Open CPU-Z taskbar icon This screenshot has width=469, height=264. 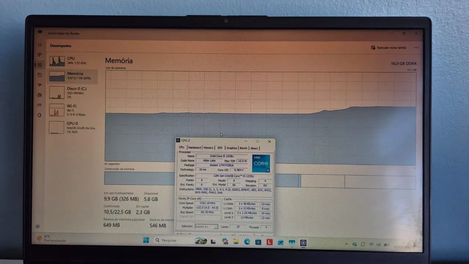(303, 242)
